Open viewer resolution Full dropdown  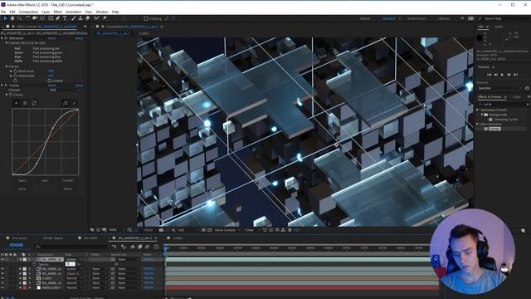pyautogui.click(x=188, y=230)
